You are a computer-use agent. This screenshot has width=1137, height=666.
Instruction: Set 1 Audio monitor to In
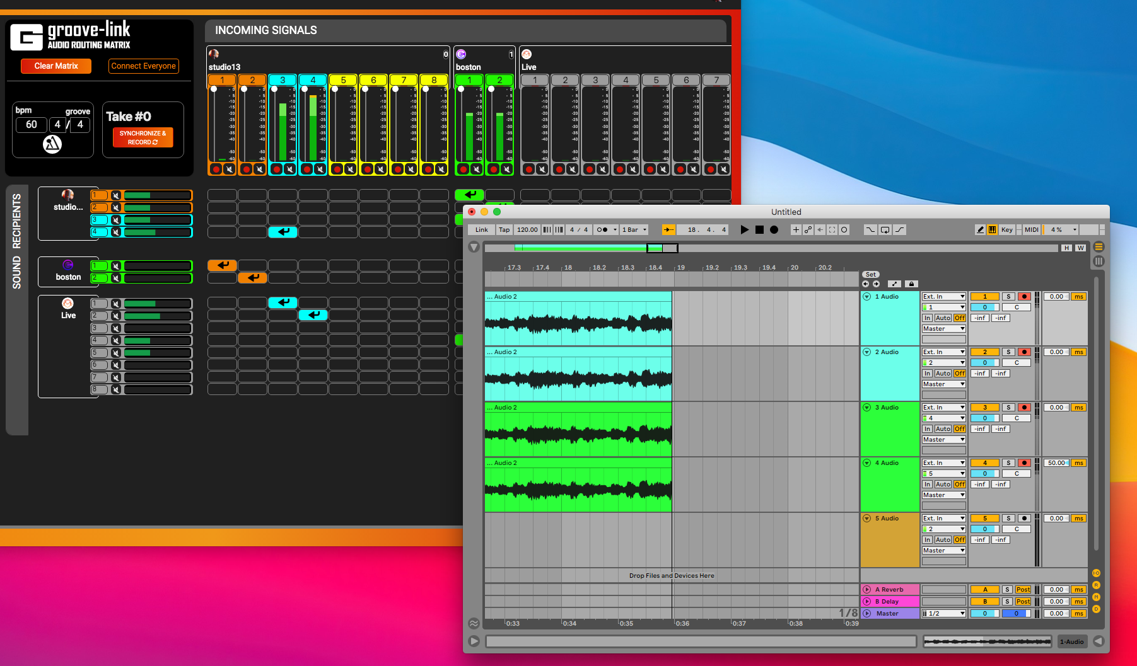[x=928, y=318]
